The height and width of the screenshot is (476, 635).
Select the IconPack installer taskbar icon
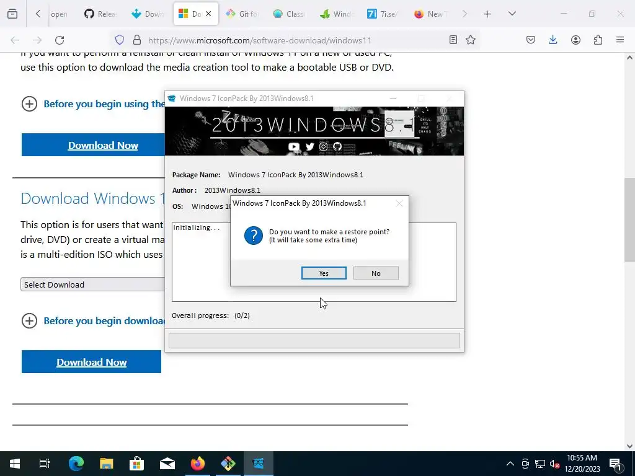click(259, 464)
